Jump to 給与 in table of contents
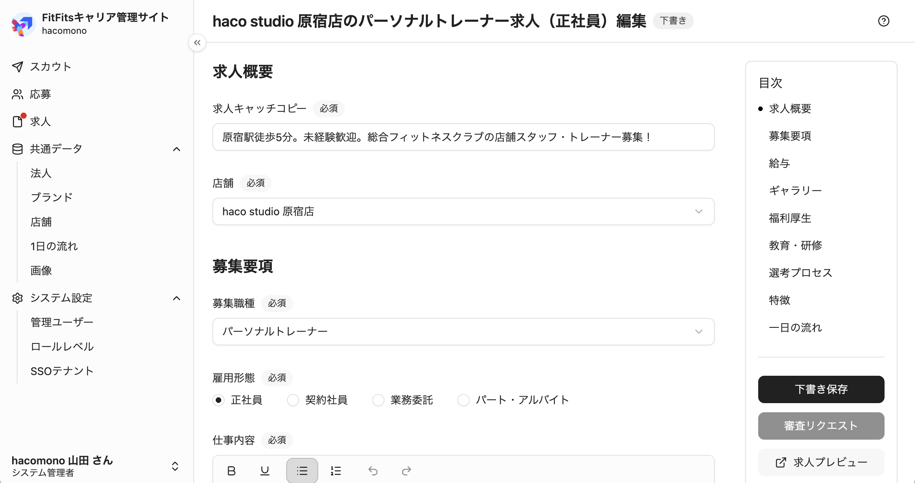The height and width of the screenshot is (483, 915). (779, 164)
